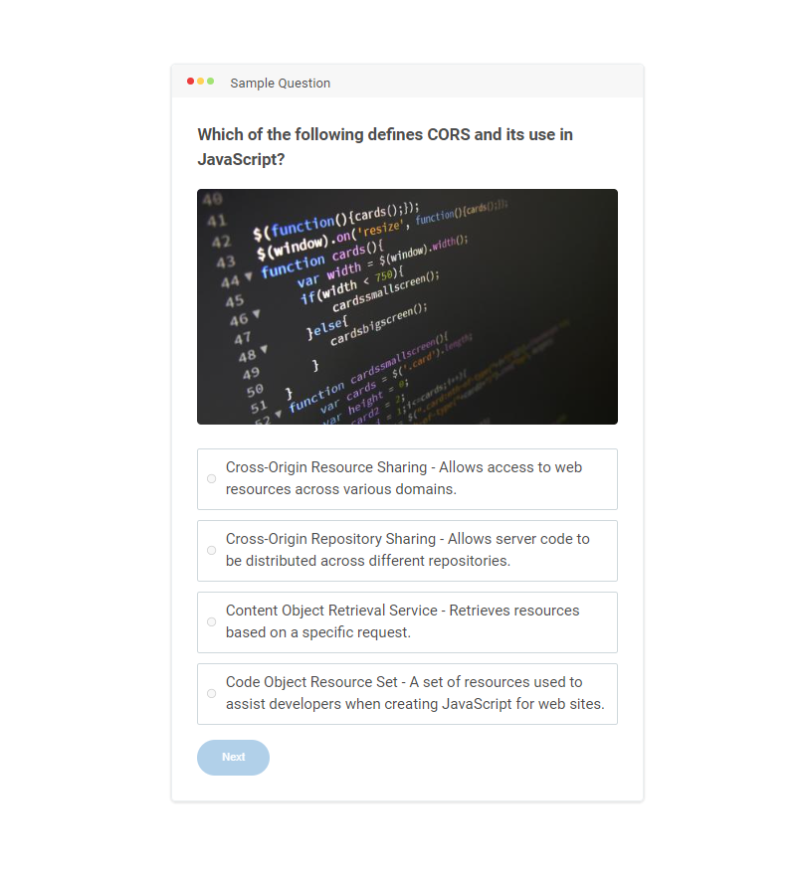Click the 'resize' string in the code image

[x=380, y=230]
